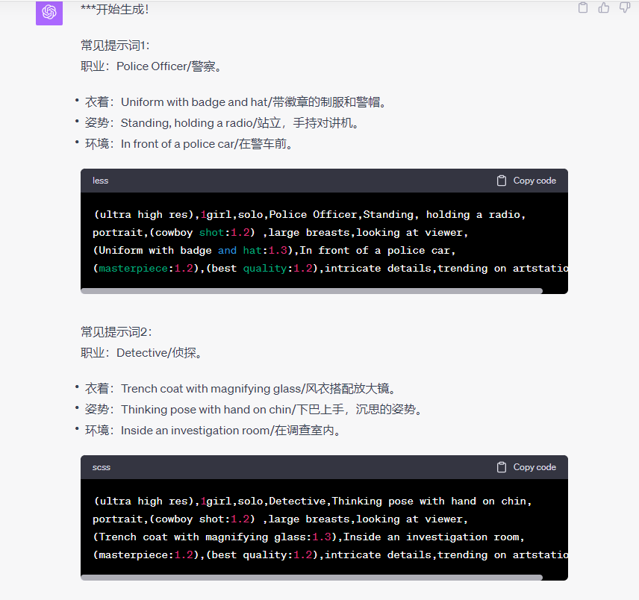
Task: Click Copy code on the less block
Action: point(526,181)
